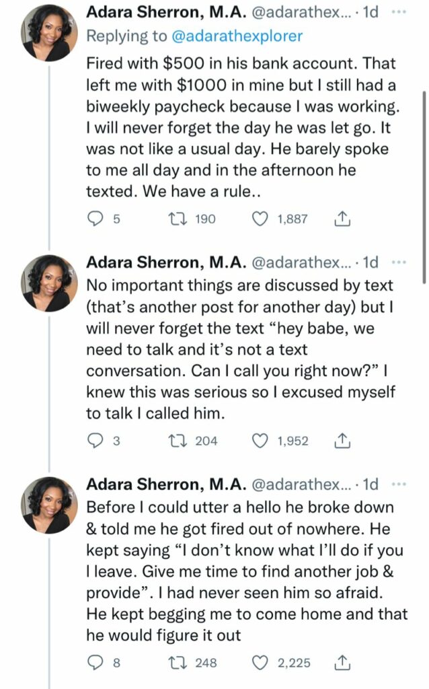Open profile avatar on the third tweet
The image size is (429, 689).
coord(49,505)
